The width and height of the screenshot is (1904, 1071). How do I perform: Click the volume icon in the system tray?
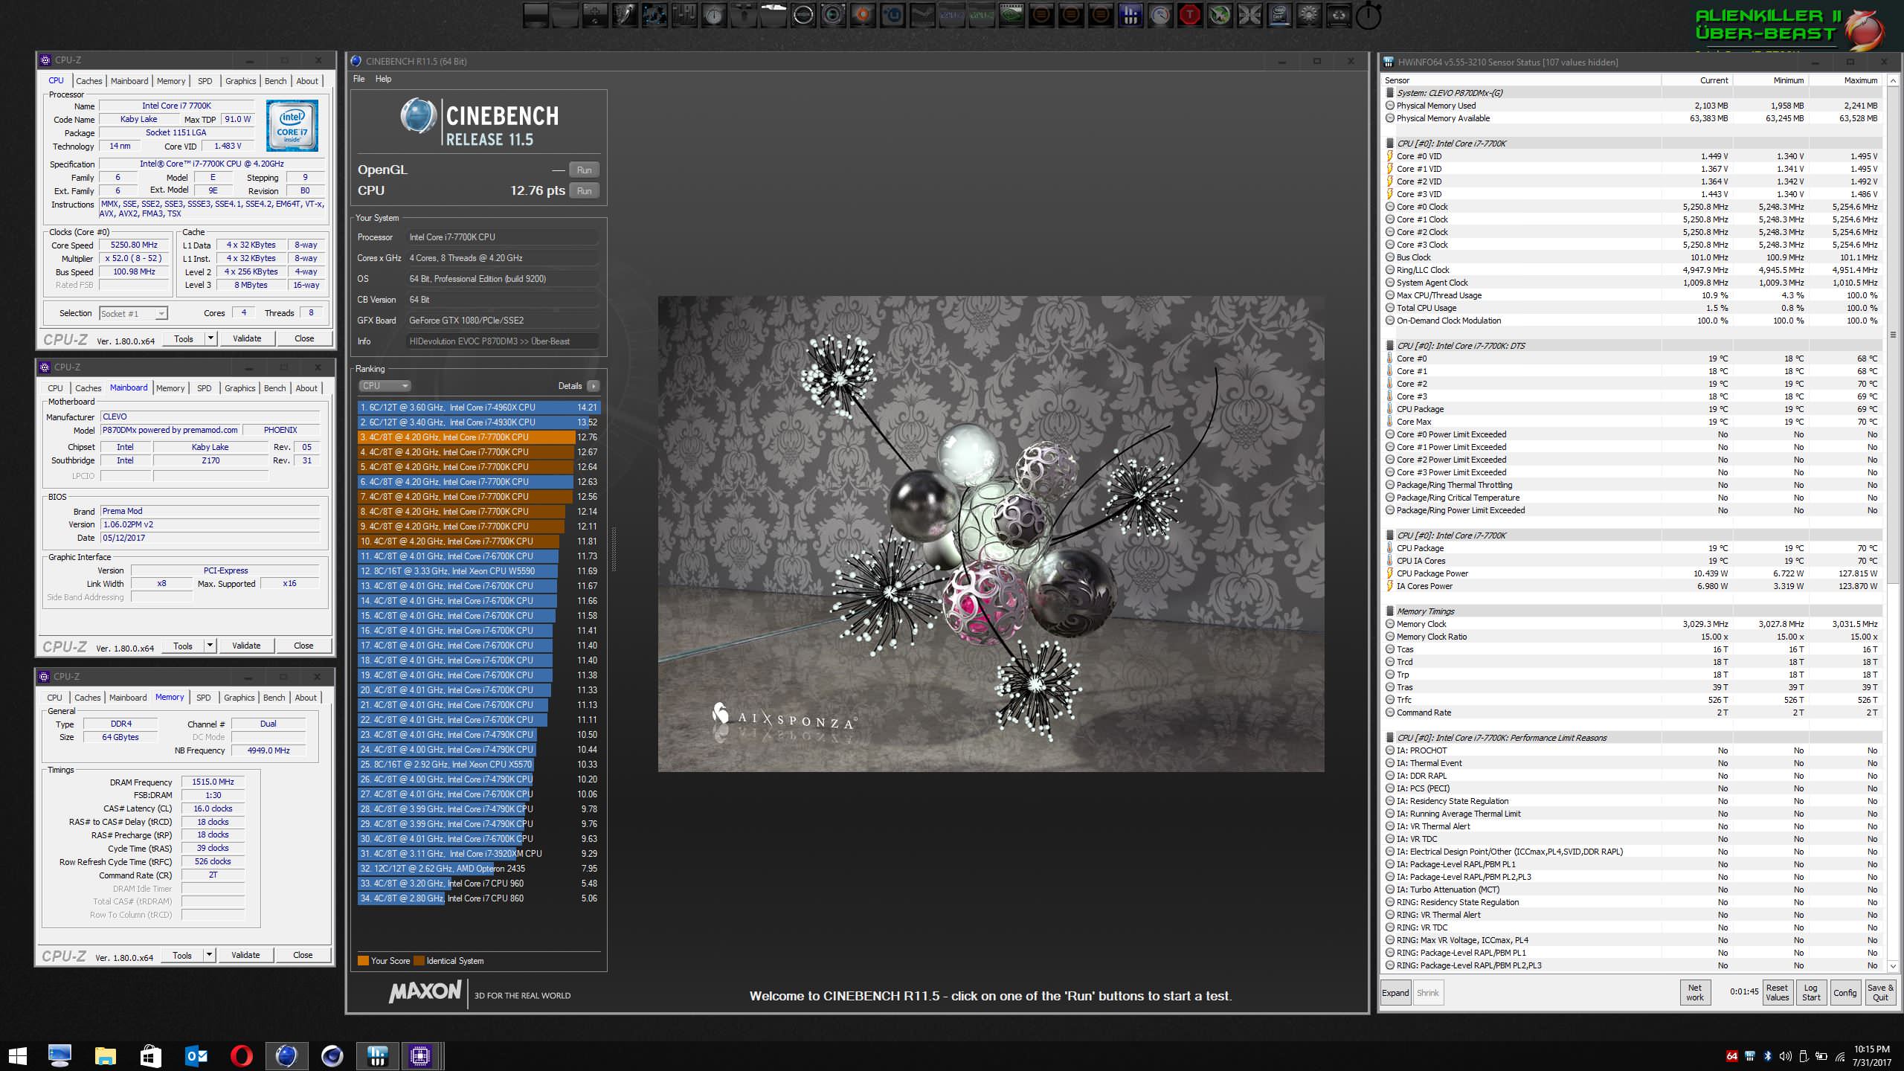pyautogui.click(x=1786, y=1056)
